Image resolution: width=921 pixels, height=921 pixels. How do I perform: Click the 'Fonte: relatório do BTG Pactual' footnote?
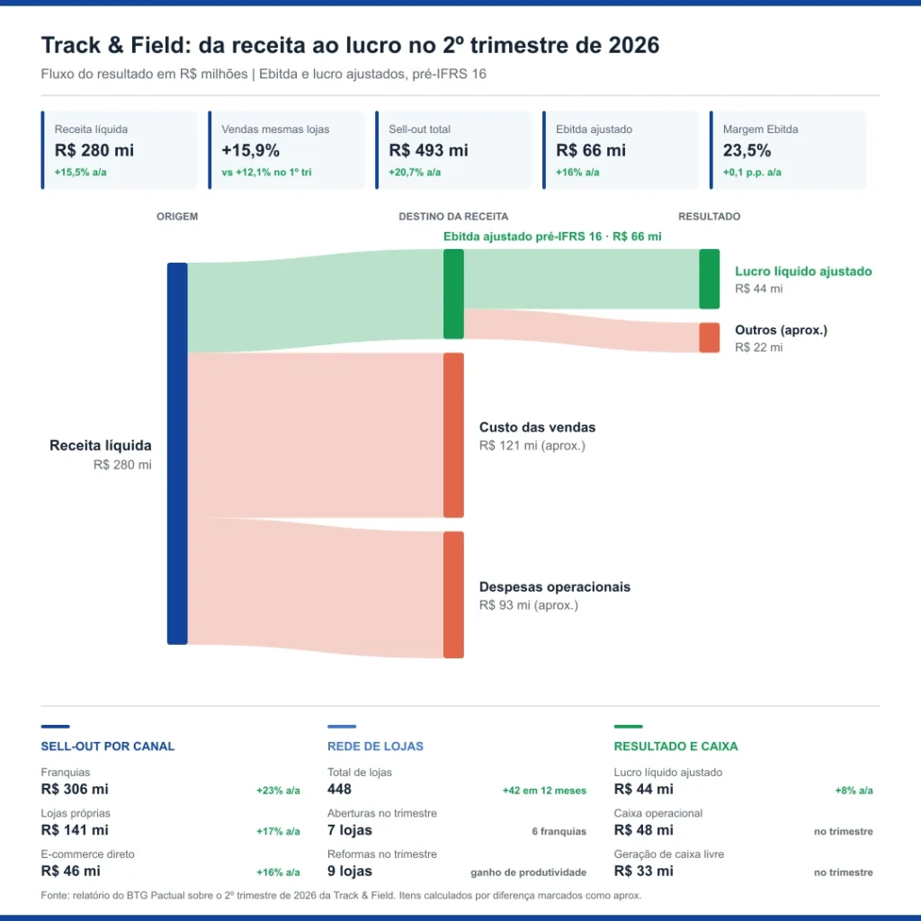pyautogui.click(x=341, y=896)
